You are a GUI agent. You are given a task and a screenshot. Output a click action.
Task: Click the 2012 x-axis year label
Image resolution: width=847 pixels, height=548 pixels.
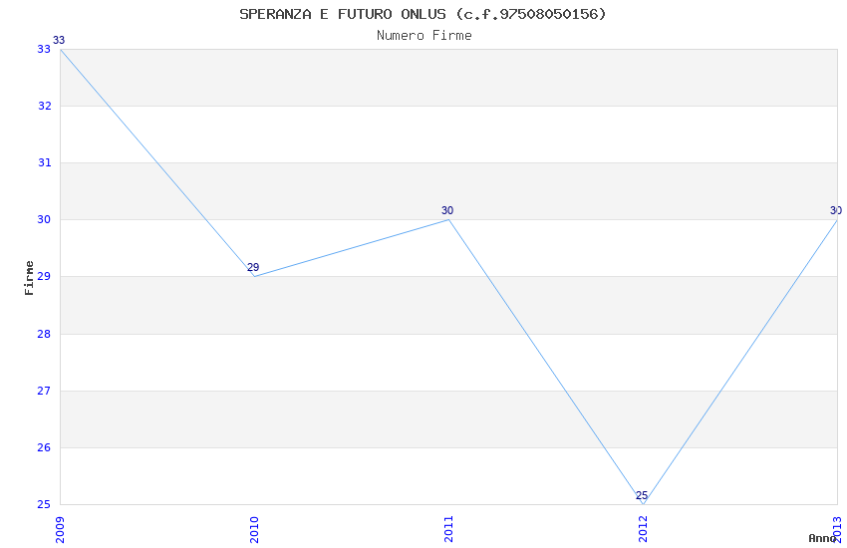[x=643, y=529]
